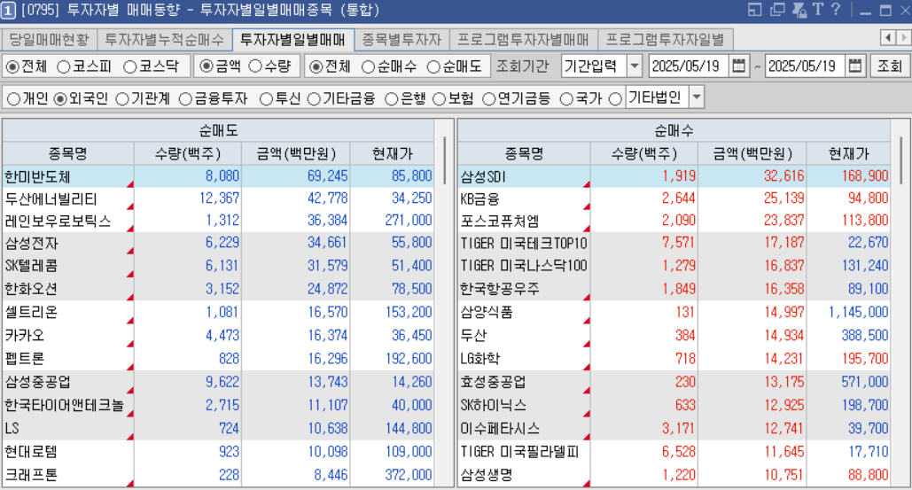Open help with the question mark icon
The image size is (912, 490).
pyautogui.click(x=836, y=10)
